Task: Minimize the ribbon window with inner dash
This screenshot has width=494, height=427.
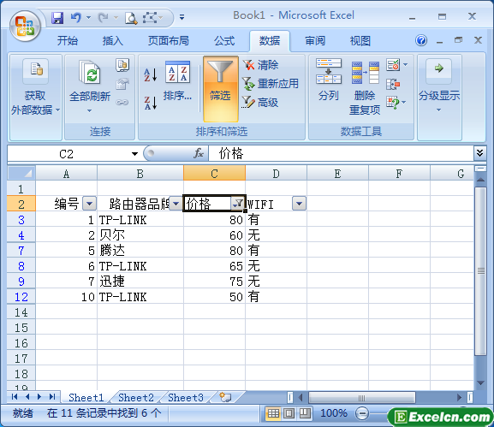Action: point(440,41)
